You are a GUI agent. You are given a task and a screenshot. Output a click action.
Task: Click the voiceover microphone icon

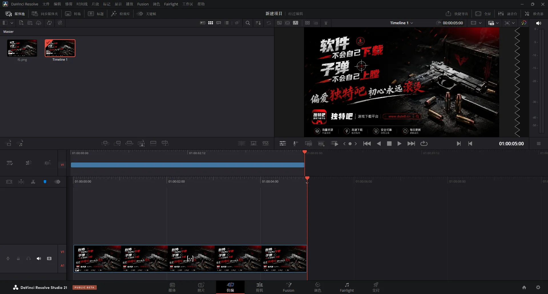[295, 144]
